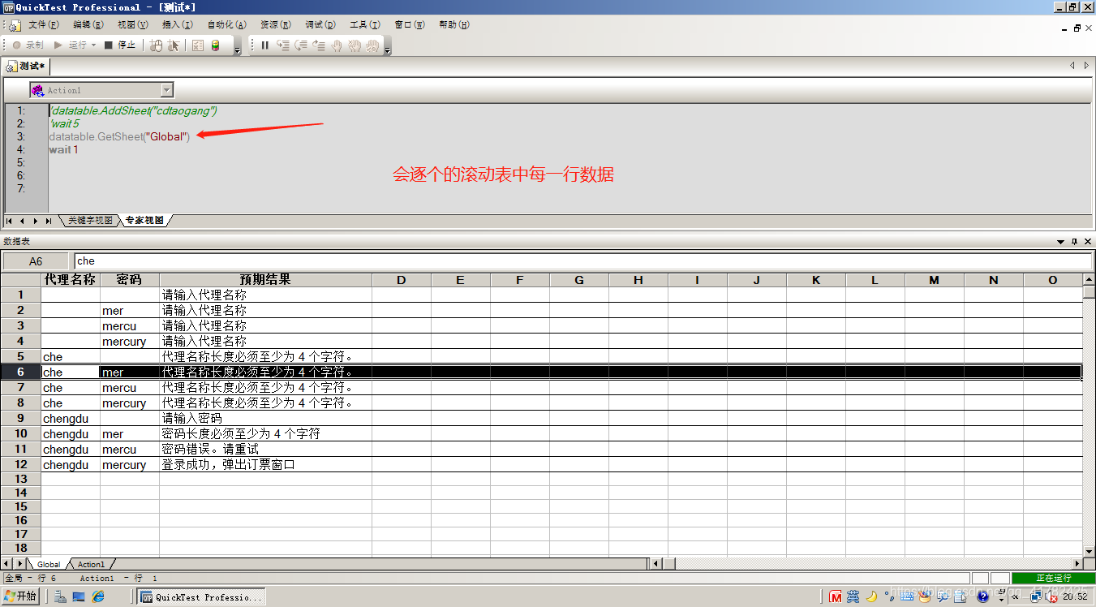Click the moon icon in system tray
This screenshot has width=1096, height=607.
tap(871, 596)
